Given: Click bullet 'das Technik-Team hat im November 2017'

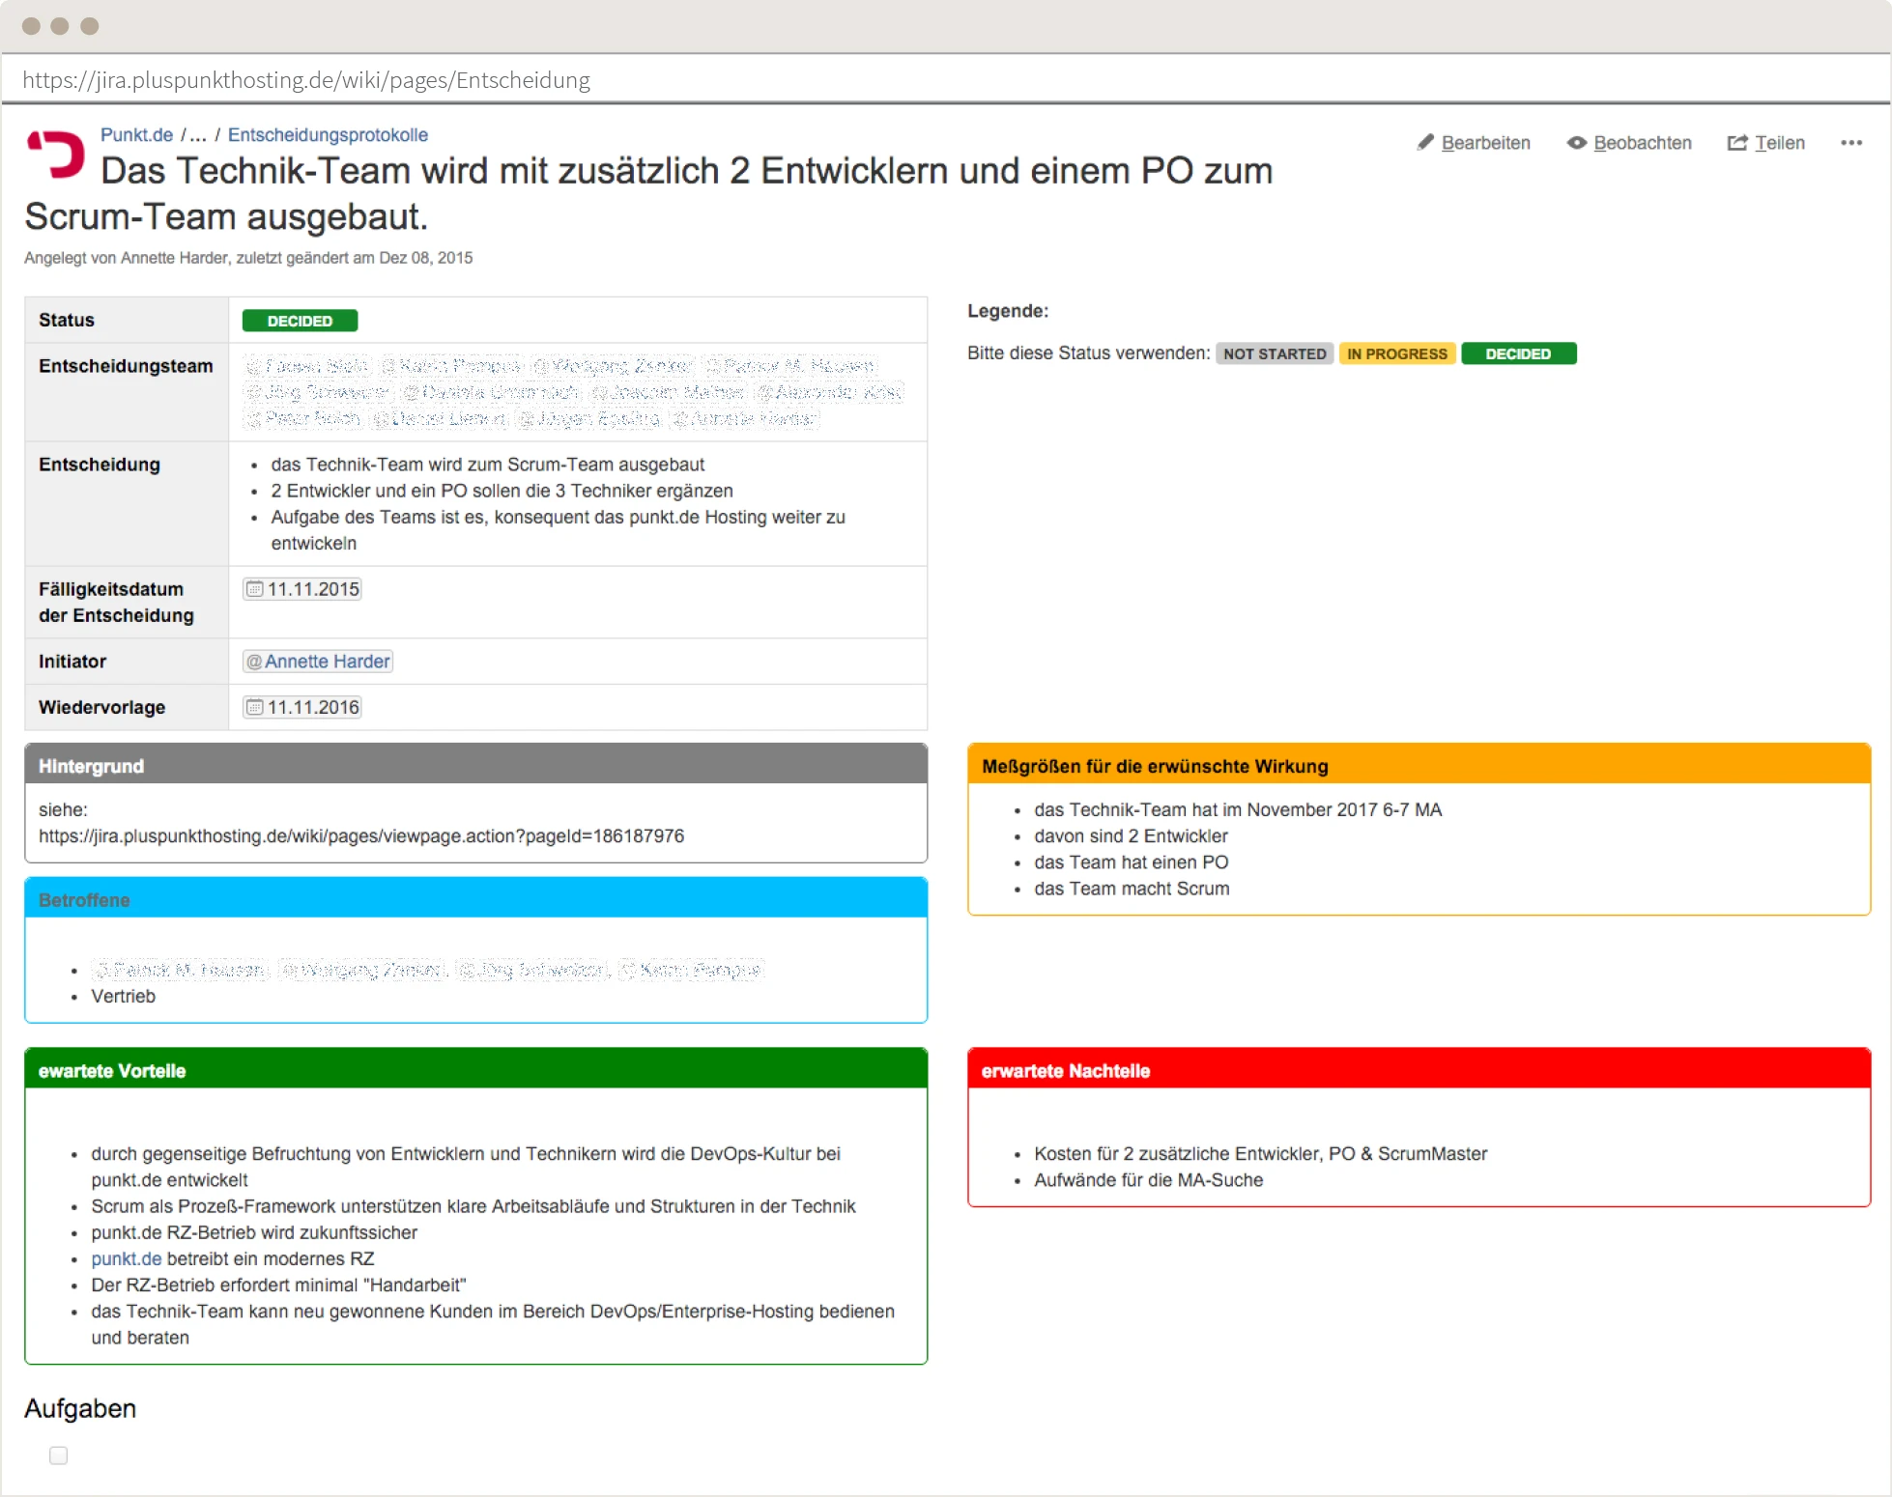Looking at the screenshot, I should (1238, 810).
